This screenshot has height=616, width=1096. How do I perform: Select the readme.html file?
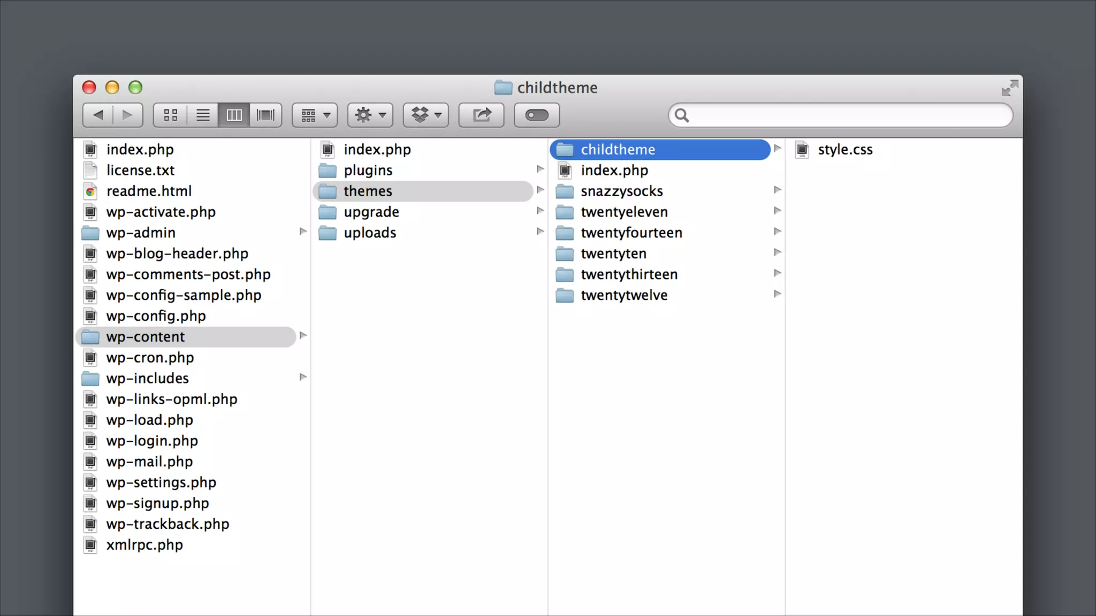pyautogui.click(x=149, y=191)
